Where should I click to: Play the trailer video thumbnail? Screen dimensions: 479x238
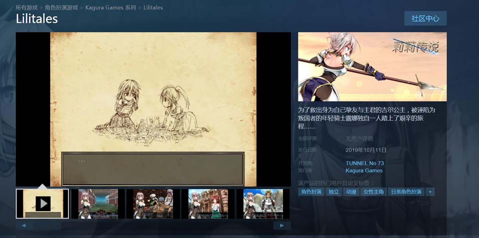tap(42, 204)
